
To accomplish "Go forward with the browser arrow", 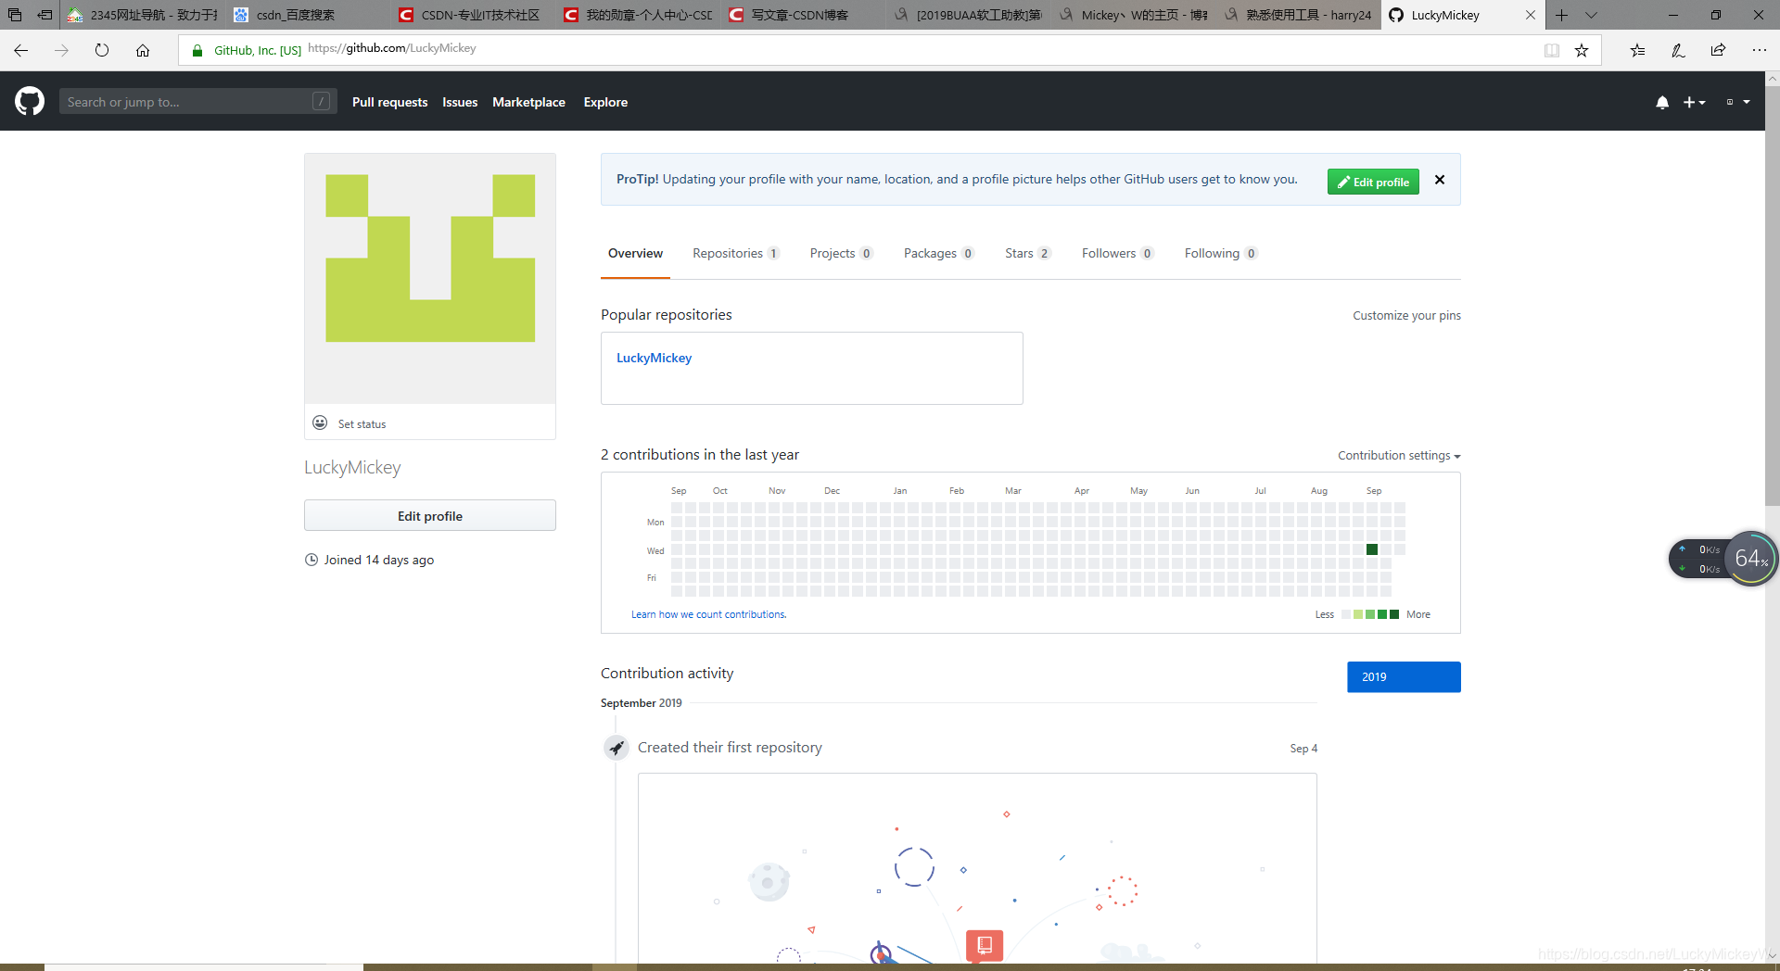I will [62, 50].
